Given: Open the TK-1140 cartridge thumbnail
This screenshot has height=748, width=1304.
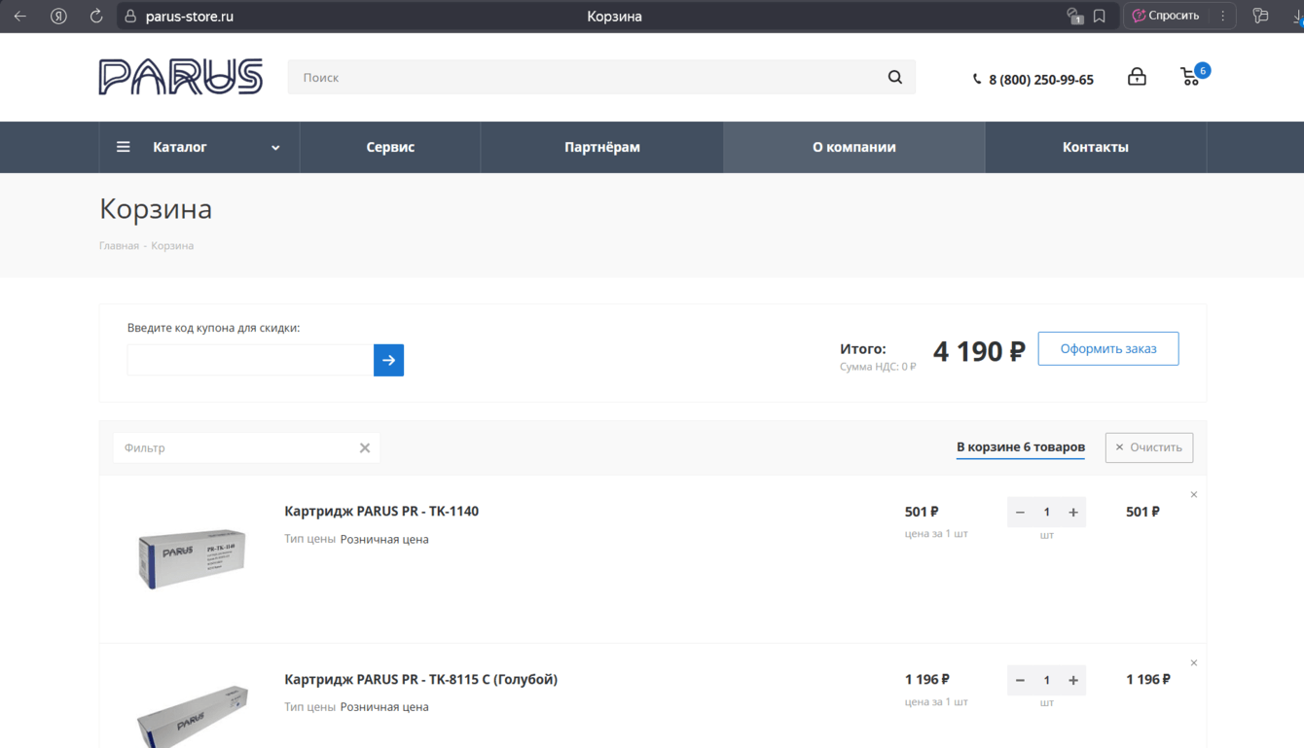Looking at the screenshot, I should [192, 558].
